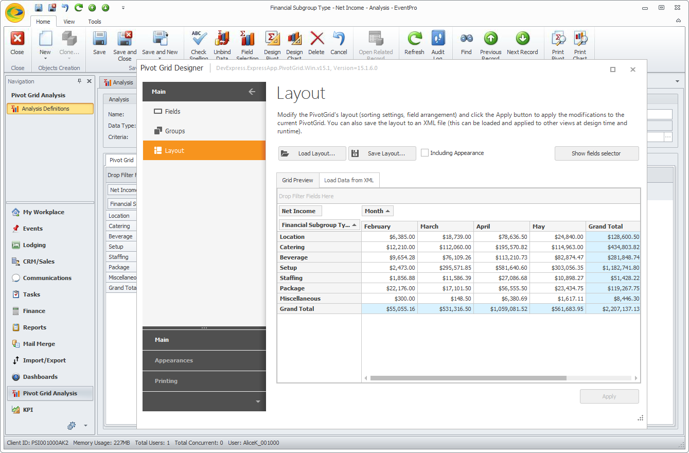Open Appearances section in designer

tap(204, 360)
